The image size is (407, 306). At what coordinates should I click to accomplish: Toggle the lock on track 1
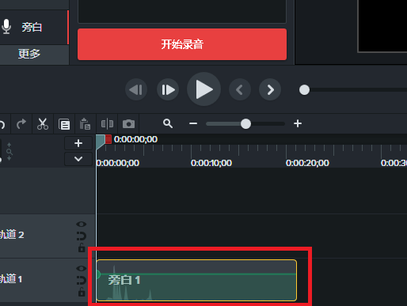[x=82, y=292]
